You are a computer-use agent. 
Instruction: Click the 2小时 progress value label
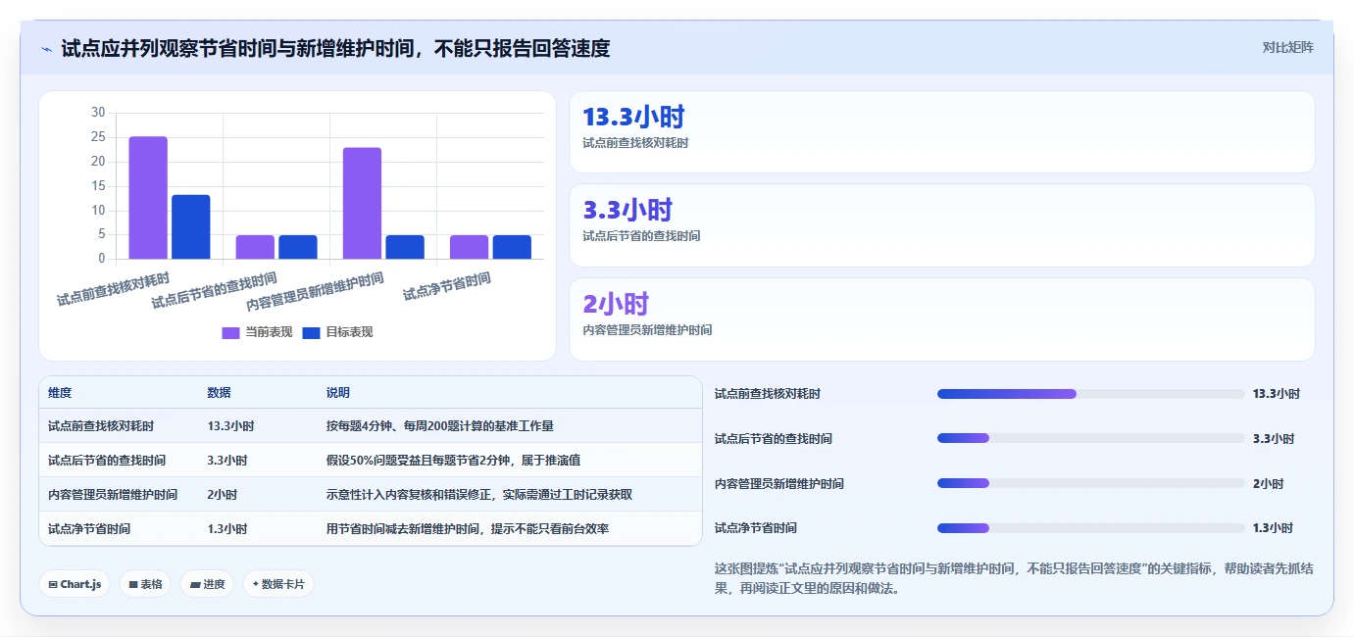(x=1268, y=483)
